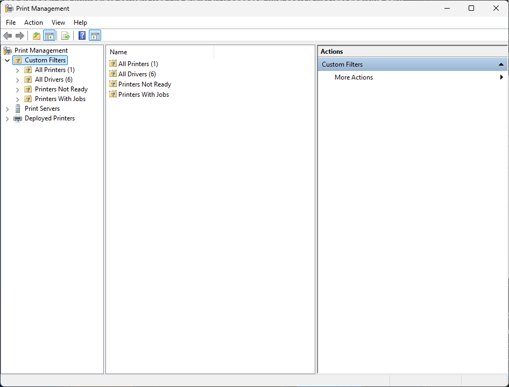The height and width of the screenshot is (387, 509).
Task: Click the Custom Filters folder icon in tree
Action: (18, 60)
